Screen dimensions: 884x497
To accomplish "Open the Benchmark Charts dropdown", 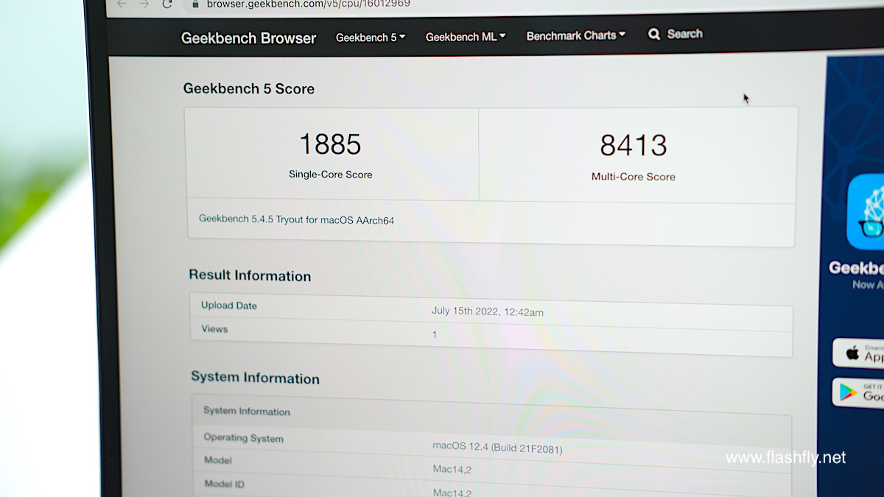I will coord(575,35).
